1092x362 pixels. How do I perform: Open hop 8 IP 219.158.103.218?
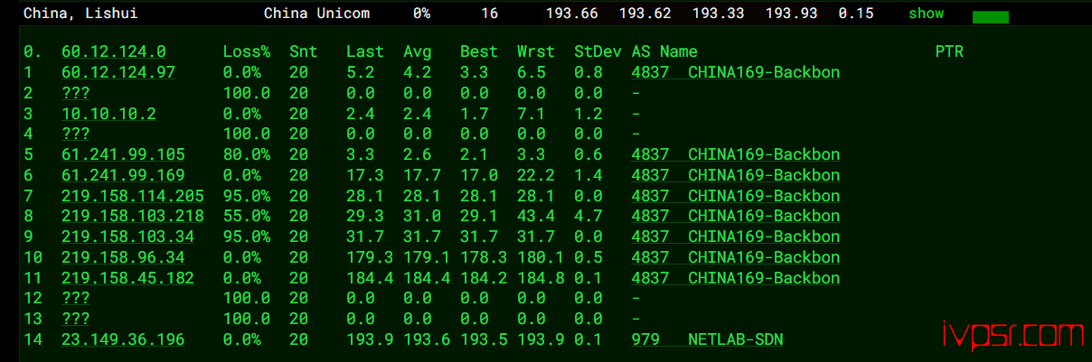[132, 216]
